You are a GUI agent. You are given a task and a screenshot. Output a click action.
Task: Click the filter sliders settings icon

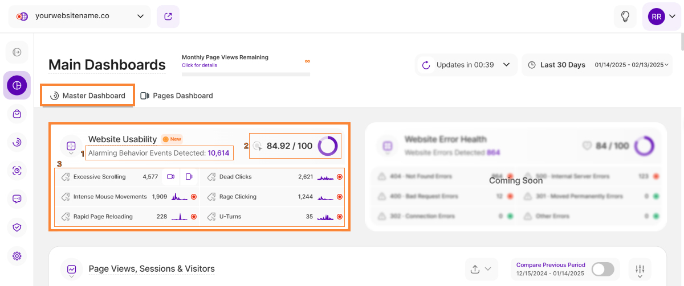click(x=640, y=270)
